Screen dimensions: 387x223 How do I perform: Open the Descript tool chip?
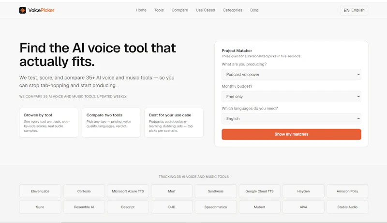click(x=128, y=207)
